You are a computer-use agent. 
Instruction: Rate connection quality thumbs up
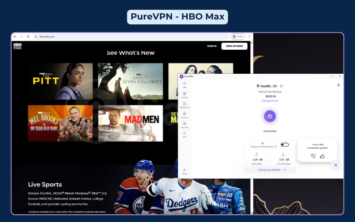[x=322, y=156]
